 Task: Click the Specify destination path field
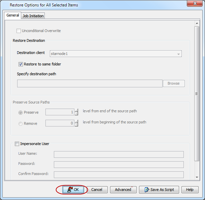pyautogui.click(x=90, y=83)
